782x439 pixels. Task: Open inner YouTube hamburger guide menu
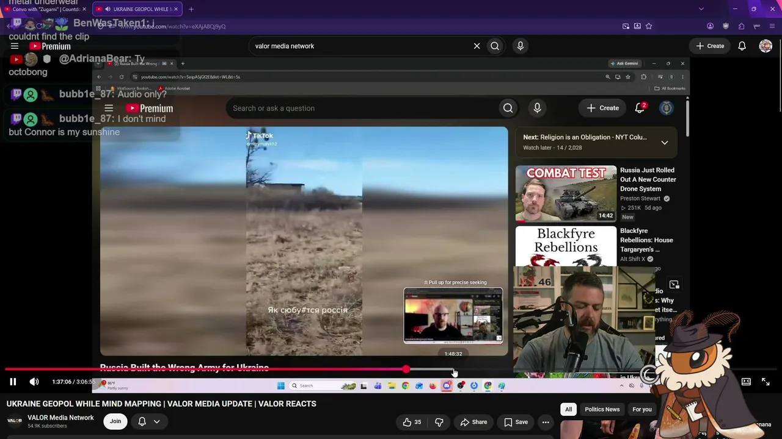109,109
